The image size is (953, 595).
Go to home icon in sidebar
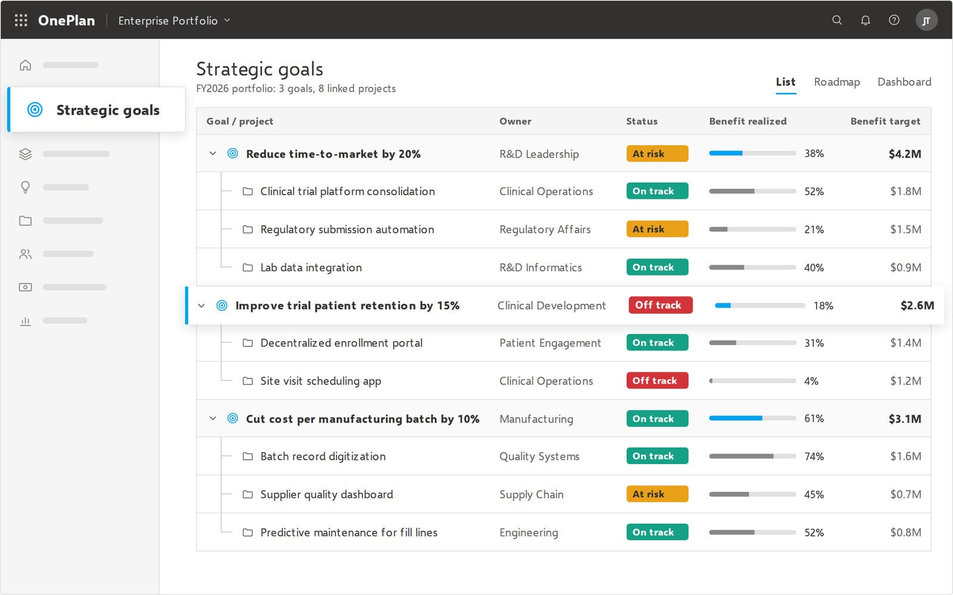pyautogui.click(x=25, y=65)
